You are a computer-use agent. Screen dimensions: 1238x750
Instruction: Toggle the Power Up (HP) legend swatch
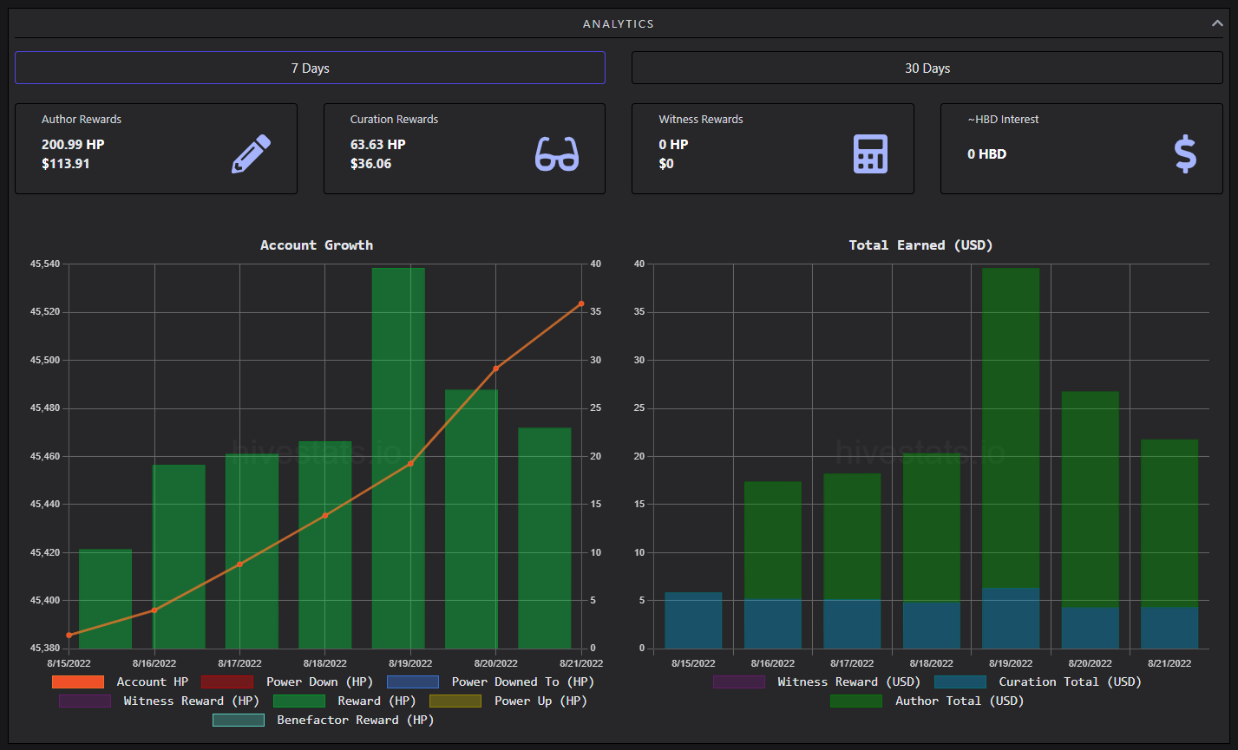455,701
